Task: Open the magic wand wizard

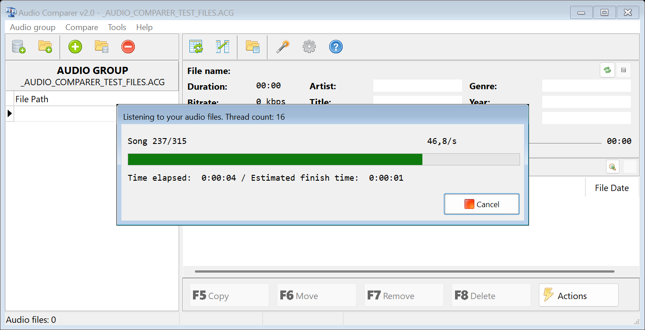Action: pos(283,47)
